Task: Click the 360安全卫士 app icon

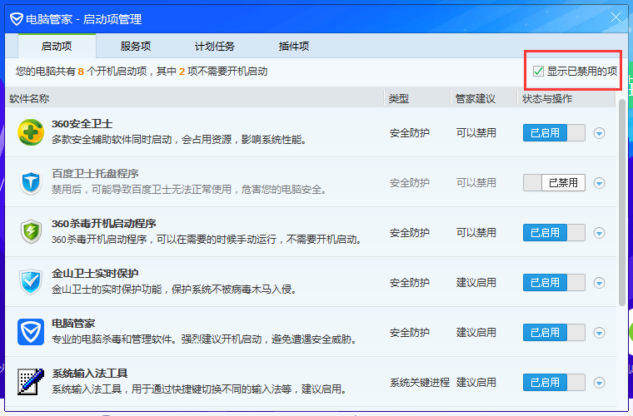Action: (31, 132)
